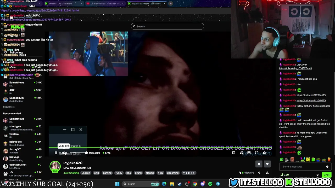Image resolution: width=335 pixels, height=188 pixels.
Task: Toggle theater mode in the player
Action: click(249, 153)
